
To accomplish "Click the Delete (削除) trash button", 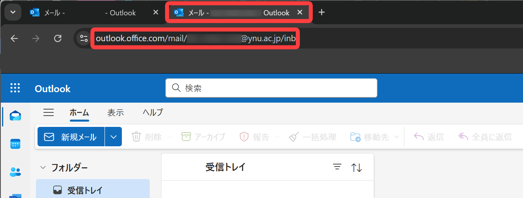I will tap(146, 137).
